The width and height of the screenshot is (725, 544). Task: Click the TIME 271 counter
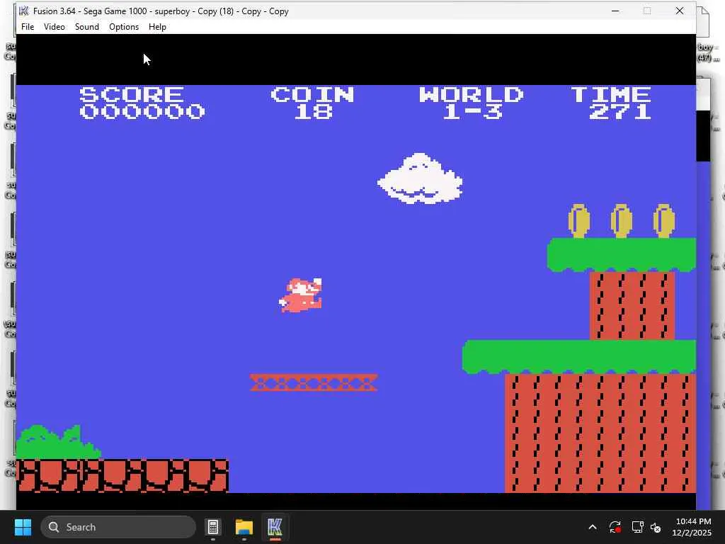click(612, 103)
